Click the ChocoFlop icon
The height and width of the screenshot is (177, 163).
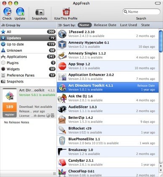coord(62,173)
